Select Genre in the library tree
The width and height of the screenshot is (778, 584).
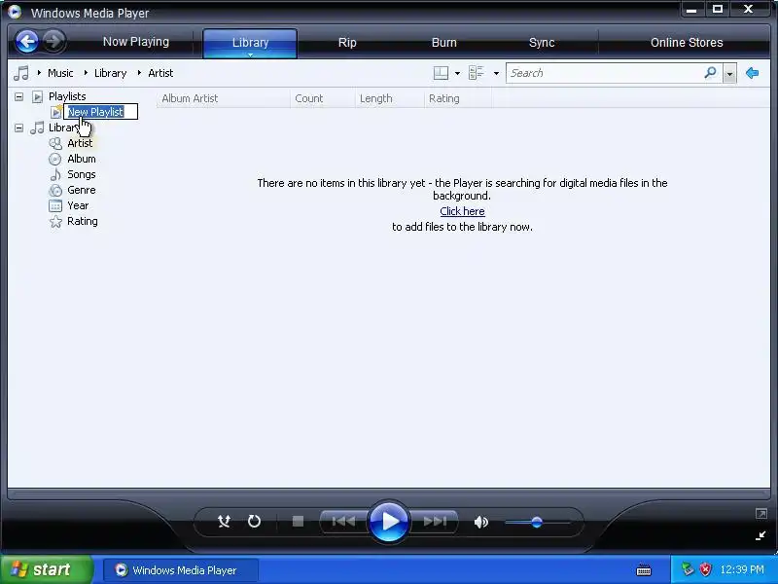82,190
